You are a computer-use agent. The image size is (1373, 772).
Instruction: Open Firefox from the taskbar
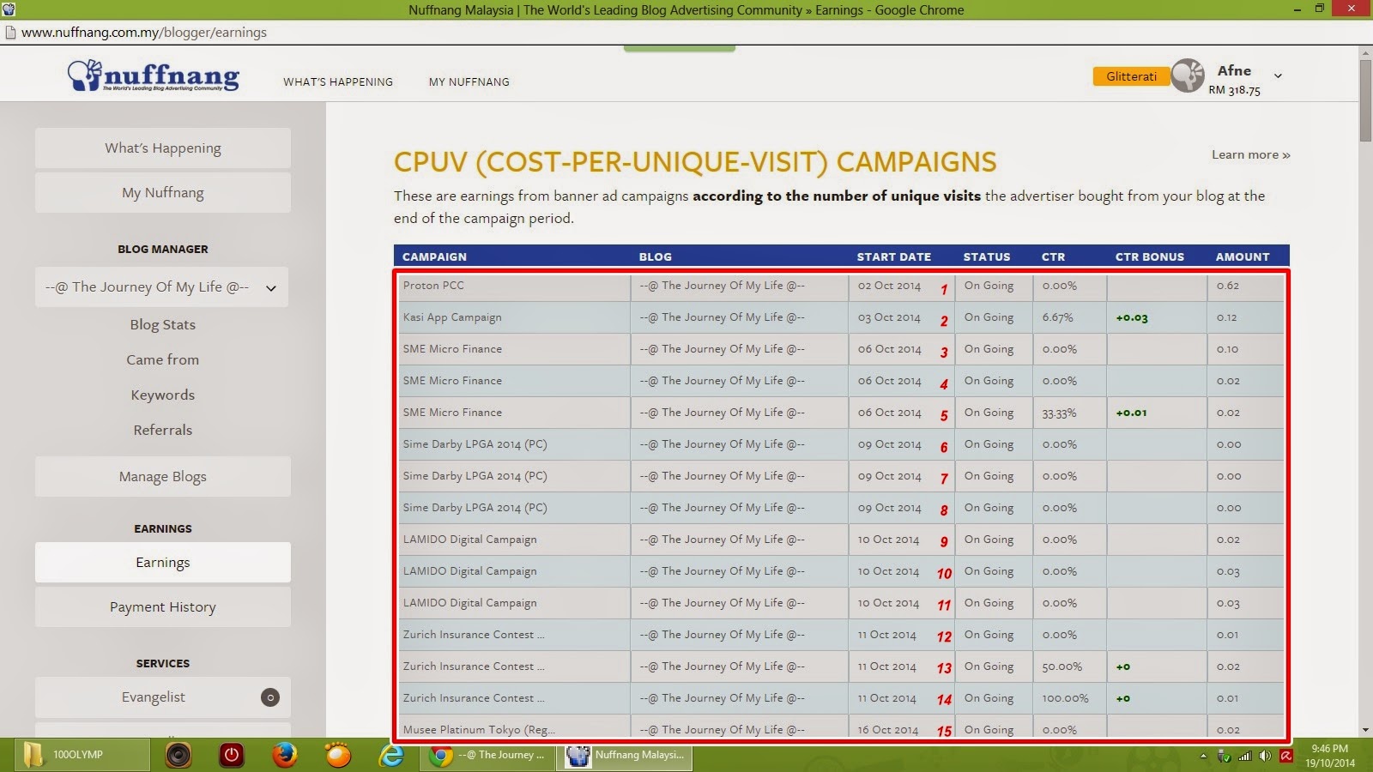point(284,755)
